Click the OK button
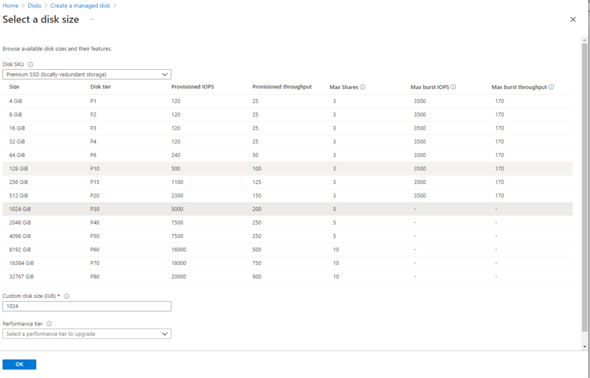 point(19,364)
